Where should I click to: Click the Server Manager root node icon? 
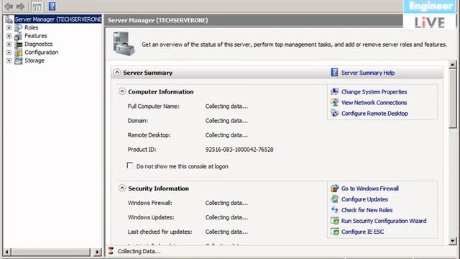(9, 19)
